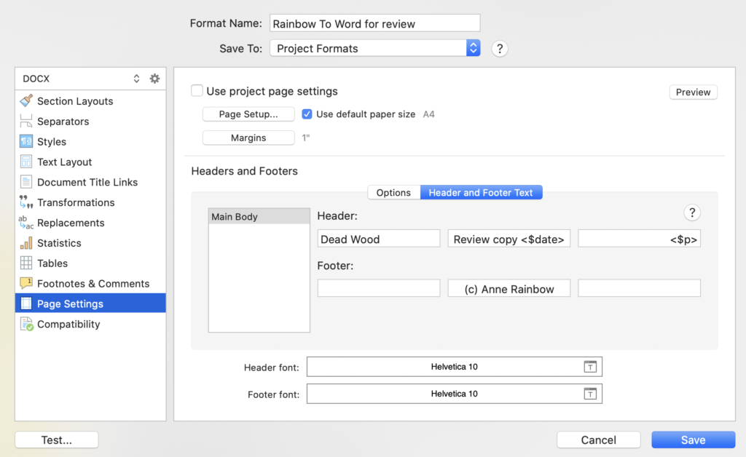Viewport: 746px width, 457px height.
Task: Select the Section Layouts sidebar icon
Action: [x=26, y=101]
